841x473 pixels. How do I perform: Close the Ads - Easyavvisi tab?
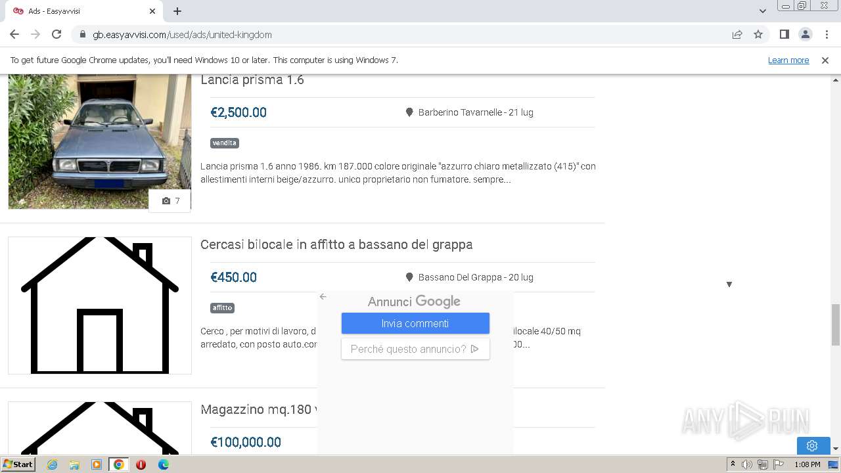[x=152, y=11]
